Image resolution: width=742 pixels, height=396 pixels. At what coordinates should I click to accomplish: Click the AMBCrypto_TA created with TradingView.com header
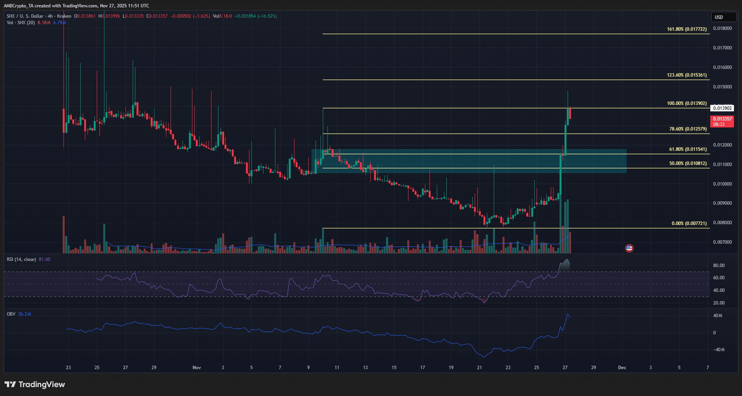[x=77, y=6]
